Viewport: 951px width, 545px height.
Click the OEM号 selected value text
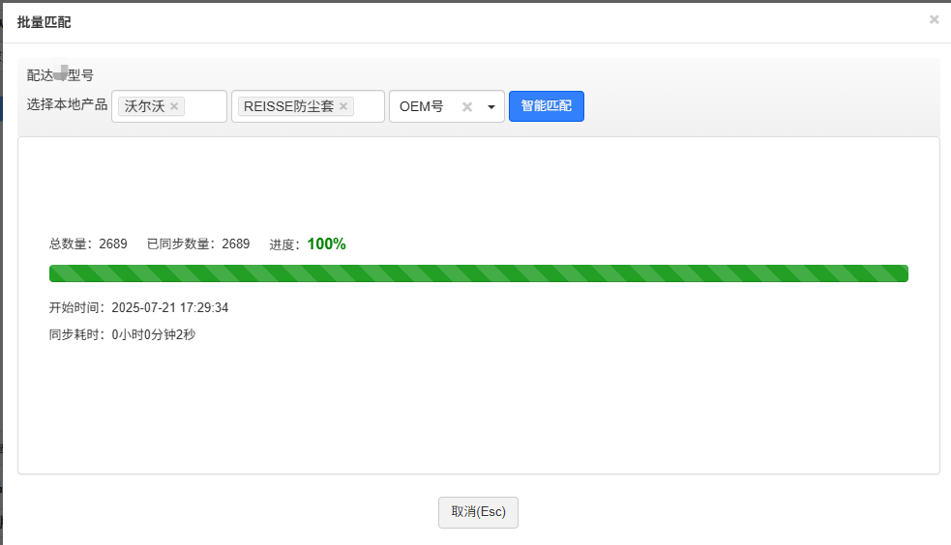(x=422, y=107)
